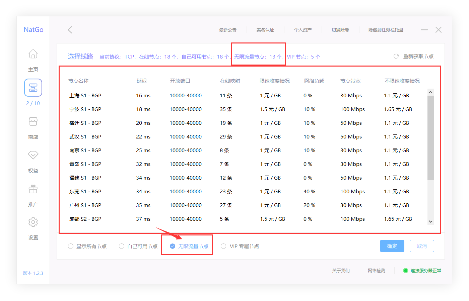Click the refresh icon beside 重新获取节点

coord(396,56)
